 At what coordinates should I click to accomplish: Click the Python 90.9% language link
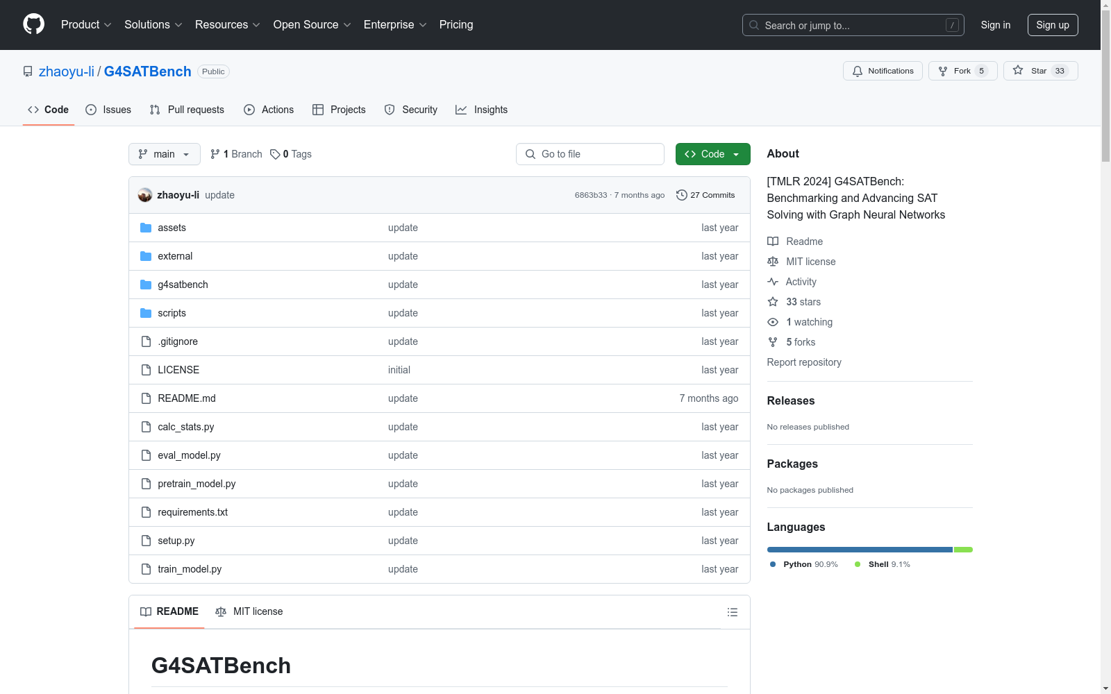coord(804,564)
